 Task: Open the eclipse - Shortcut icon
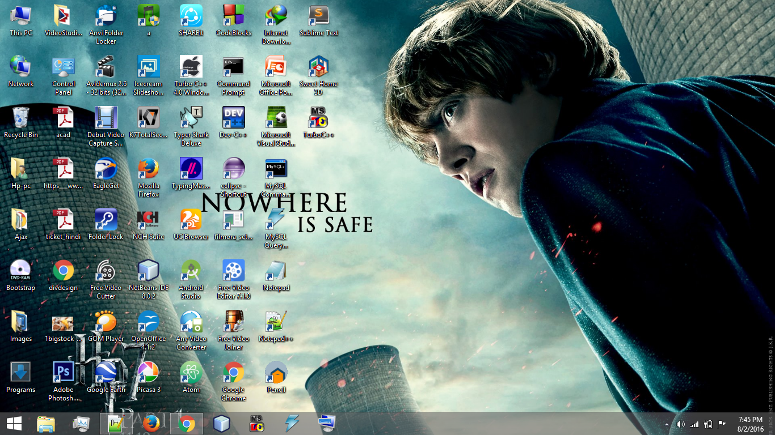(x=234, y=178)
